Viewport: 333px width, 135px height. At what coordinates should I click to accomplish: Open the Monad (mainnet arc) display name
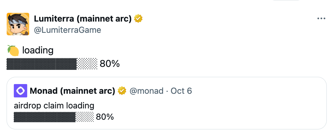(72, 91)
